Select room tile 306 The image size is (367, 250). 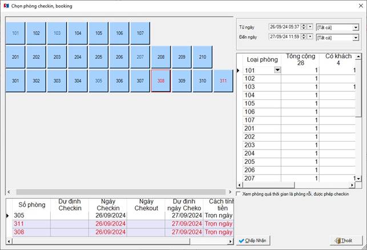click(119, 80)
